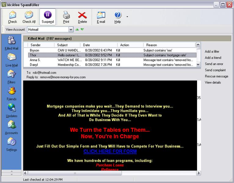Go to next account with green down arrow
The height and width of the screenshot is (183, 234).
[x=82, y=30]
